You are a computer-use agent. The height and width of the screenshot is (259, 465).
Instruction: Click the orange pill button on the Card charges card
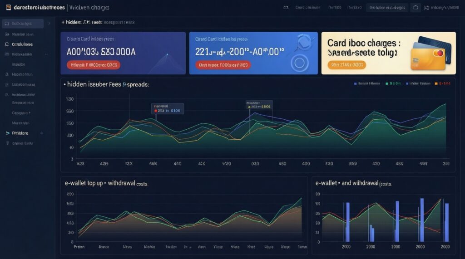click(x=346, y=64)
